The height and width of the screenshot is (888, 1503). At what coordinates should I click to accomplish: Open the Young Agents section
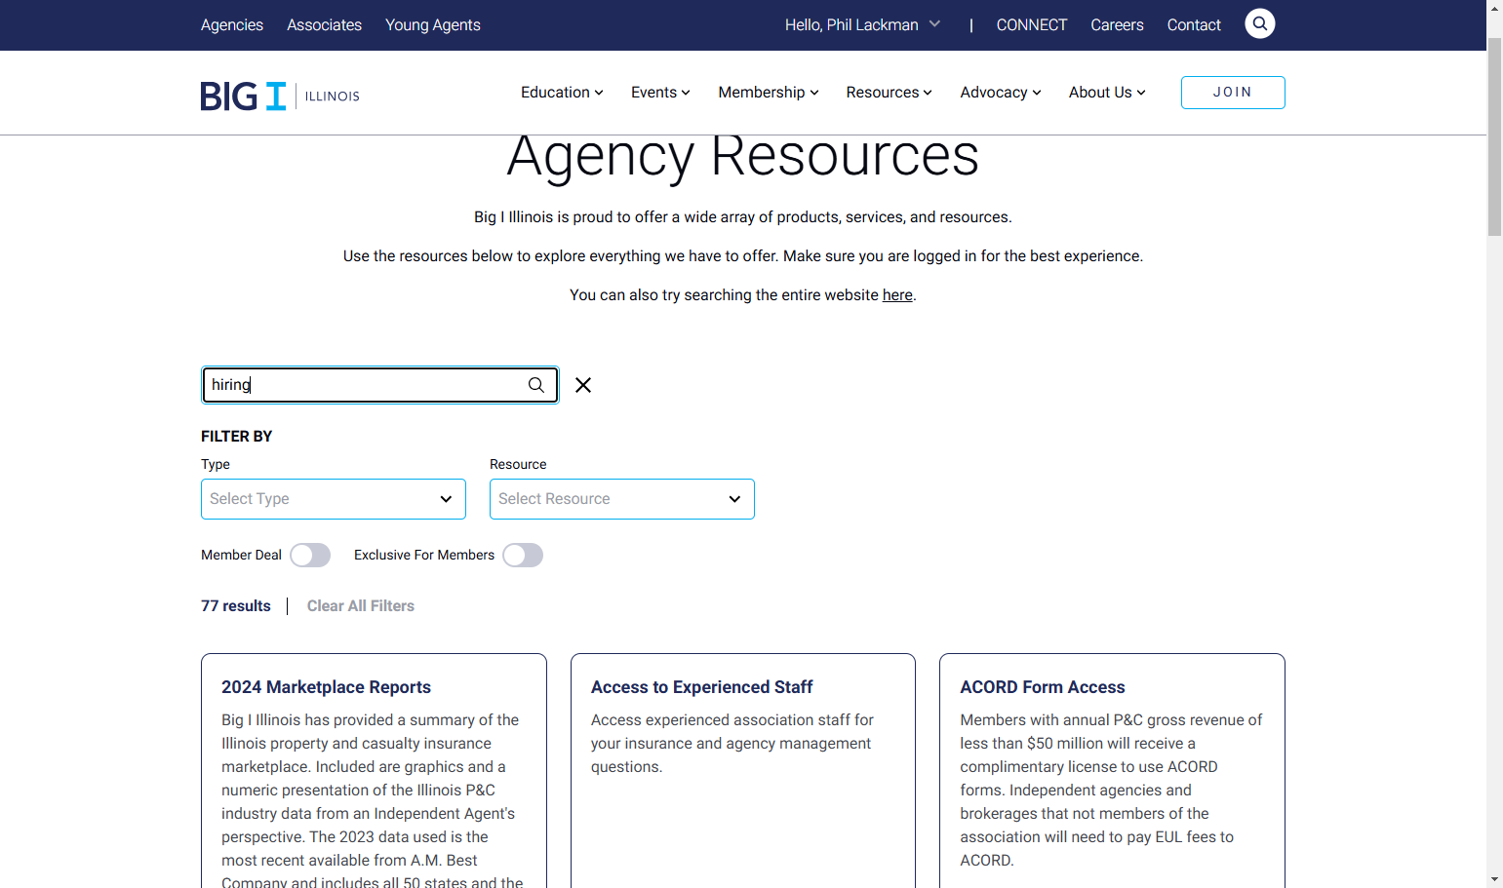point(433,24)
